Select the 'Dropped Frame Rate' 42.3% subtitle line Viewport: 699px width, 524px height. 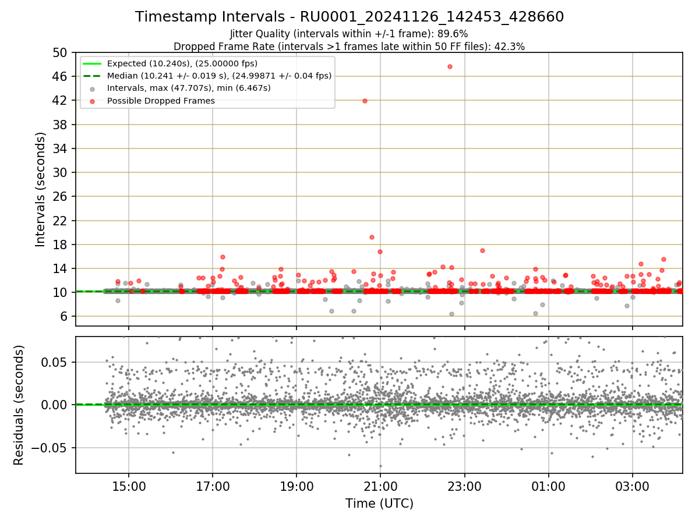pyautogui.click(x=349, y=47)
